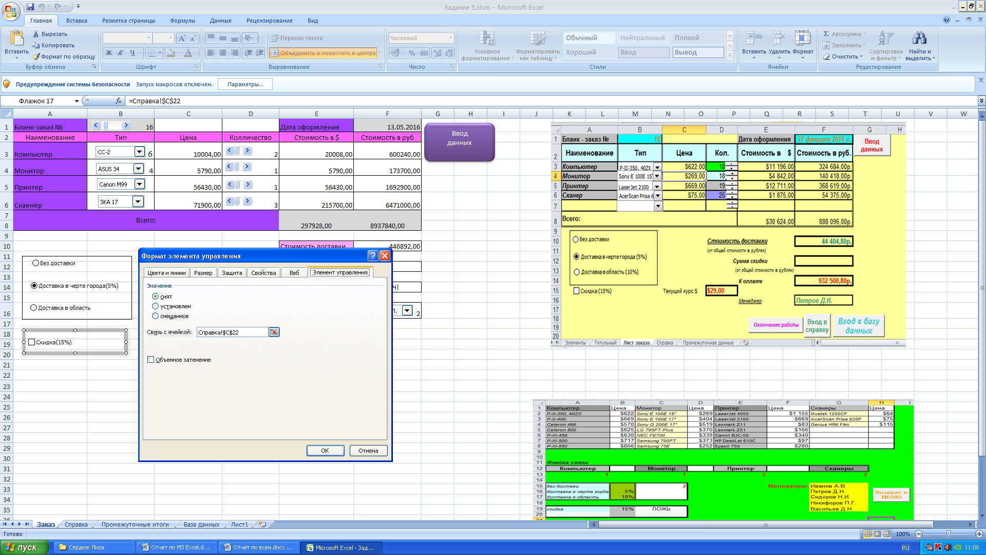
Task: Click the zoom slider in status bar
Action: click(949, 534)
